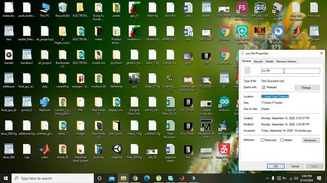
Task: Launch Microsoft Edge from taskbar
Action: [147, 178]
